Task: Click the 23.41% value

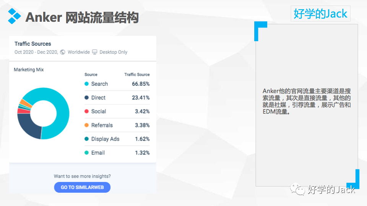Action: point(141,98)
